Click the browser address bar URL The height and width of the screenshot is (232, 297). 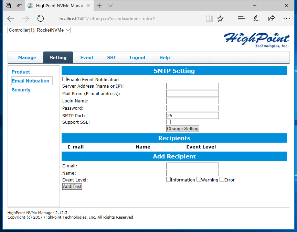click(107, 19)
